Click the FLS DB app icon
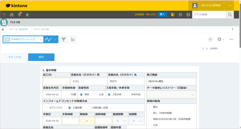The image size is (241, 129). tap(4, 22)
